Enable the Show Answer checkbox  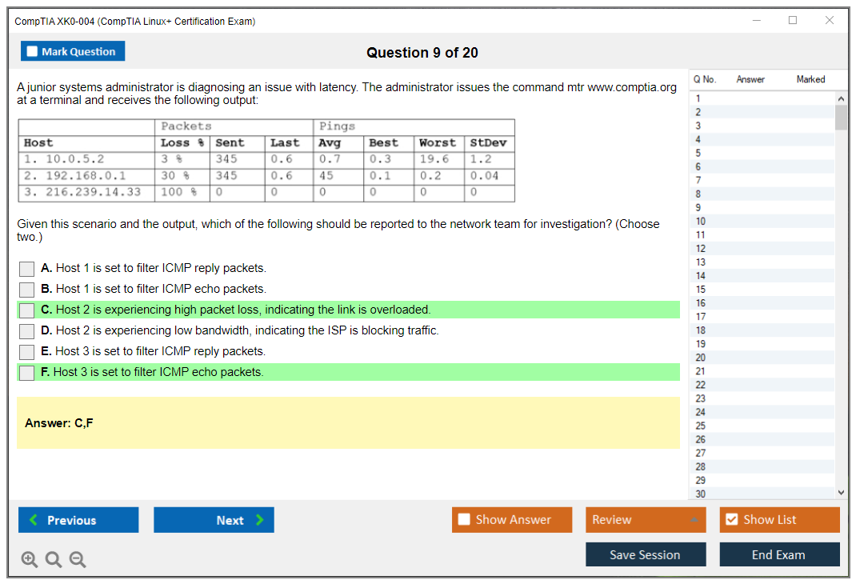tap(465, 520)
